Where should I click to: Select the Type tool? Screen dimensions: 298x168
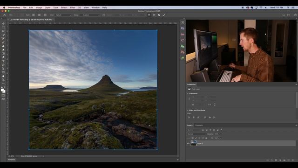(x=3, y=61)
